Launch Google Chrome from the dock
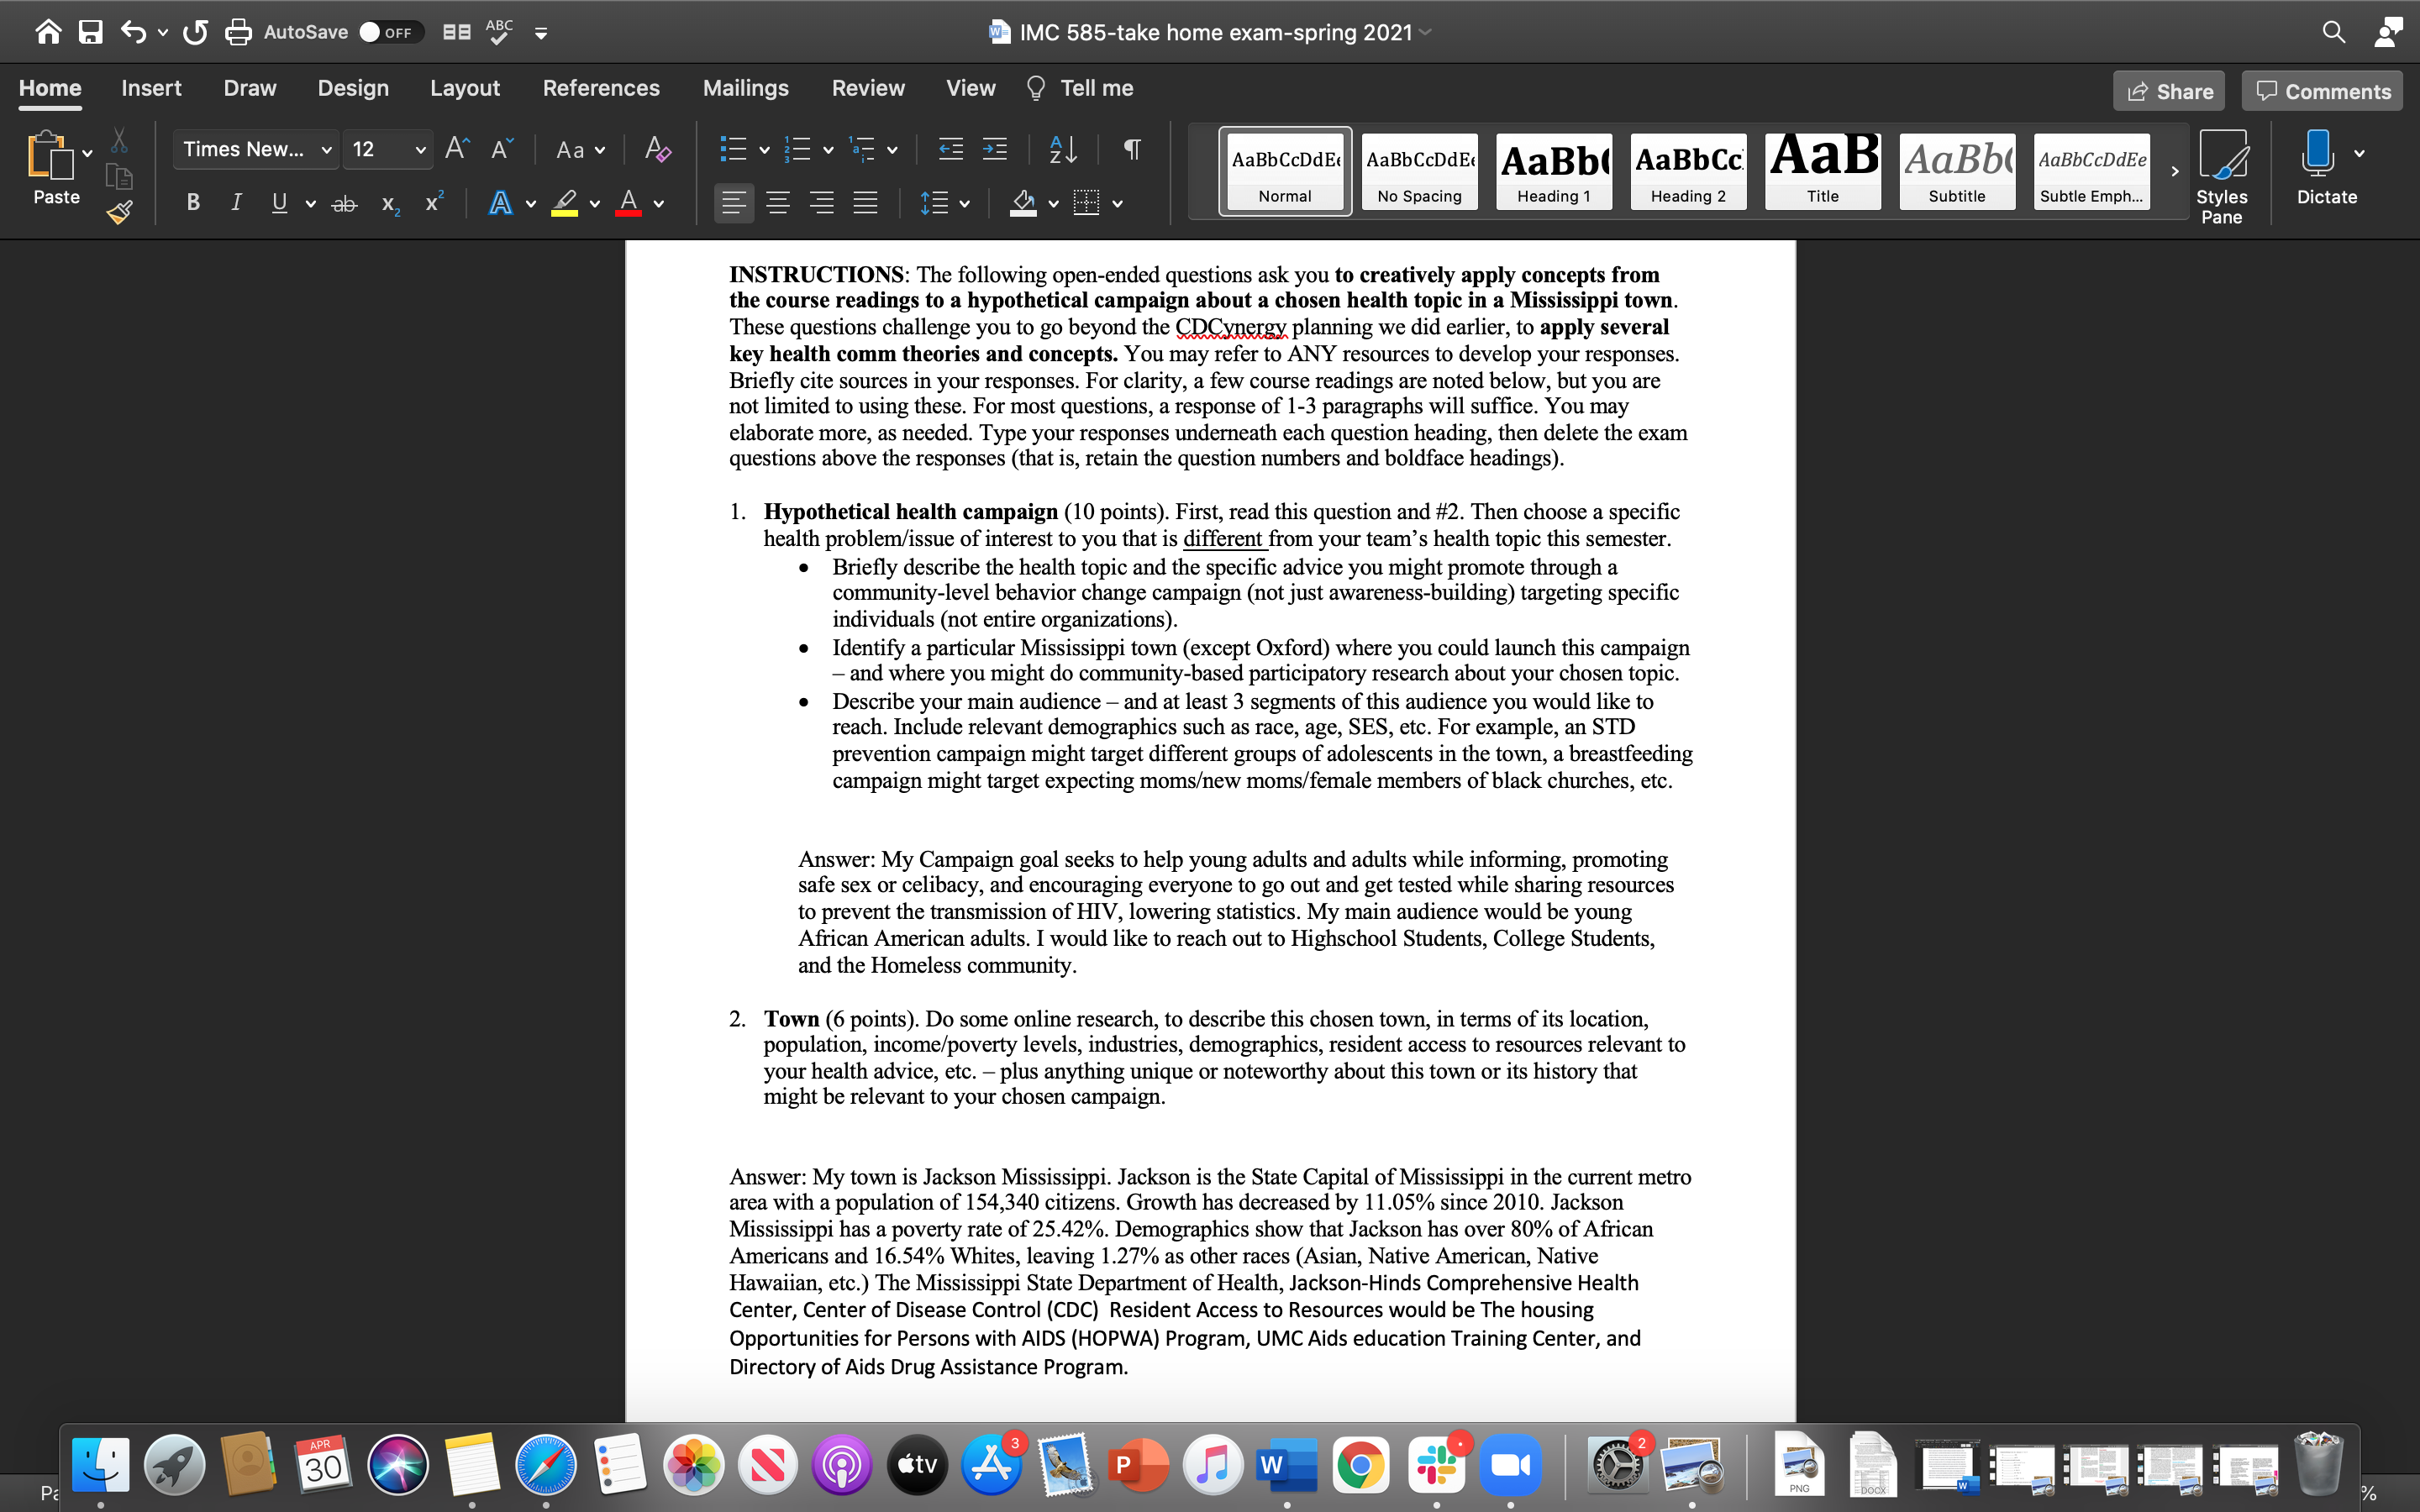Image resolution: width=2420 pixels, height=1512 pixels. click(1360, 1465)
